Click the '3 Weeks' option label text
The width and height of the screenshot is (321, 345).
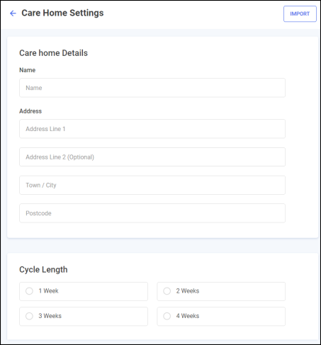tap(50, 316)
